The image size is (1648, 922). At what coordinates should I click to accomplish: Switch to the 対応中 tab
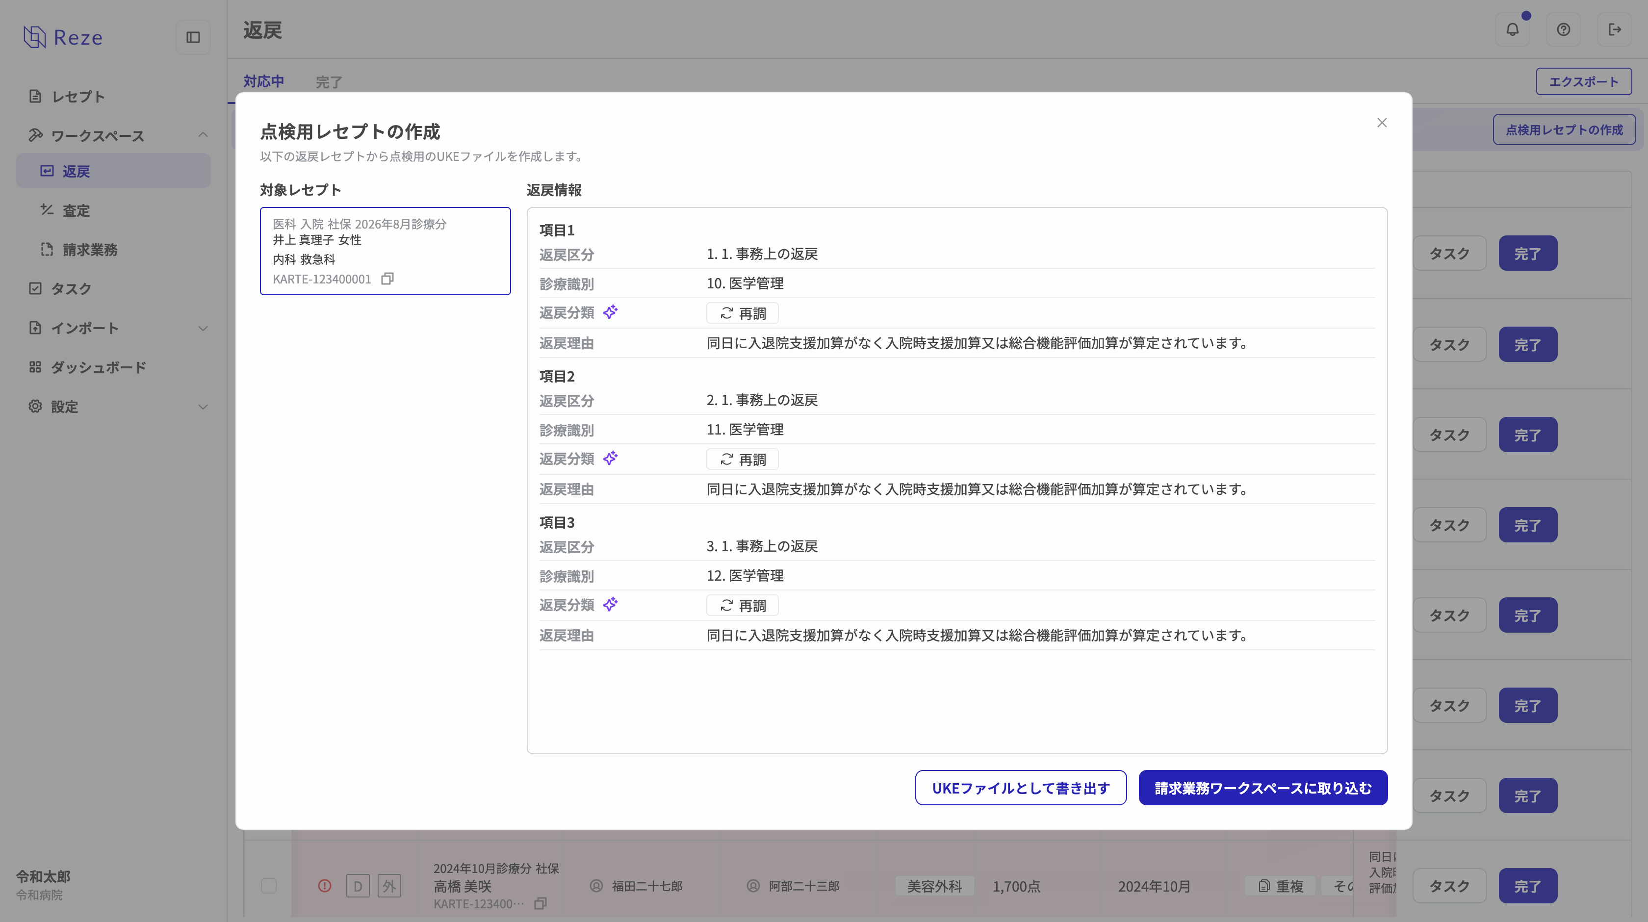point(263,81)
